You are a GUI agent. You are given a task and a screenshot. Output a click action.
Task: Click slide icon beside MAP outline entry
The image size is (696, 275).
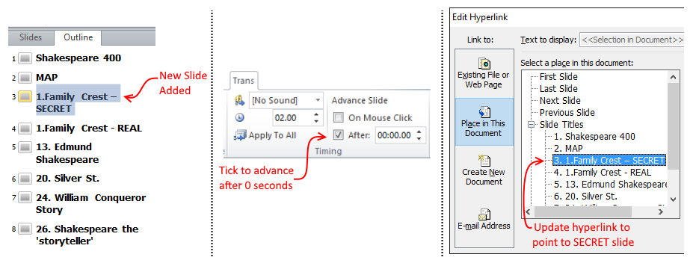click(25, 78)
